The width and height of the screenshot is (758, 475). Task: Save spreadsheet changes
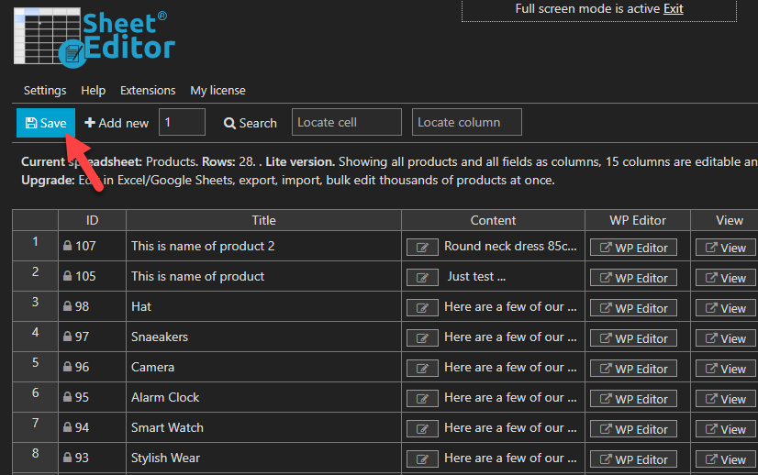pos(46,123)
